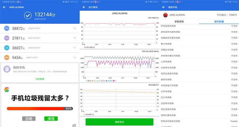Expand the MEM 9434分 details
Viewport: 239px width, 127px height.
[75, 58]
